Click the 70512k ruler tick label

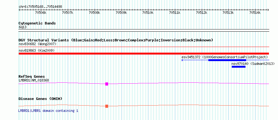point(201,13)
